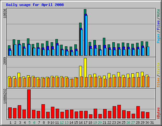This screenshot has height=126, width=162.
Task: Click day label 6 on the x-axis
Action: [x=34, y=123]
